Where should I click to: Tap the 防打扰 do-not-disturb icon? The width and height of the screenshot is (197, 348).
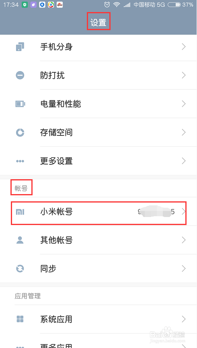(20, 76)
